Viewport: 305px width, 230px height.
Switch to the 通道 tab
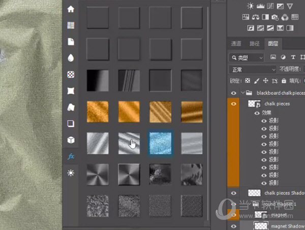[236, 44]
